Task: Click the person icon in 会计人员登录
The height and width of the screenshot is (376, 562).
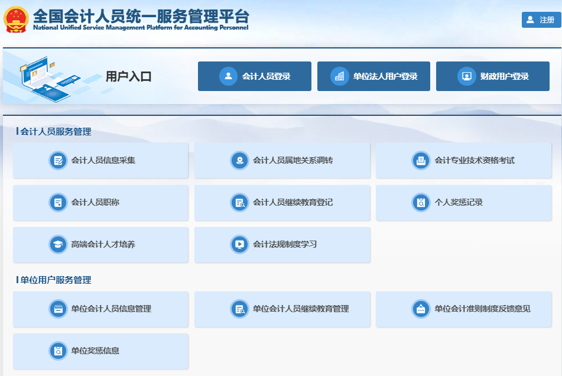Action: point(228,76)
